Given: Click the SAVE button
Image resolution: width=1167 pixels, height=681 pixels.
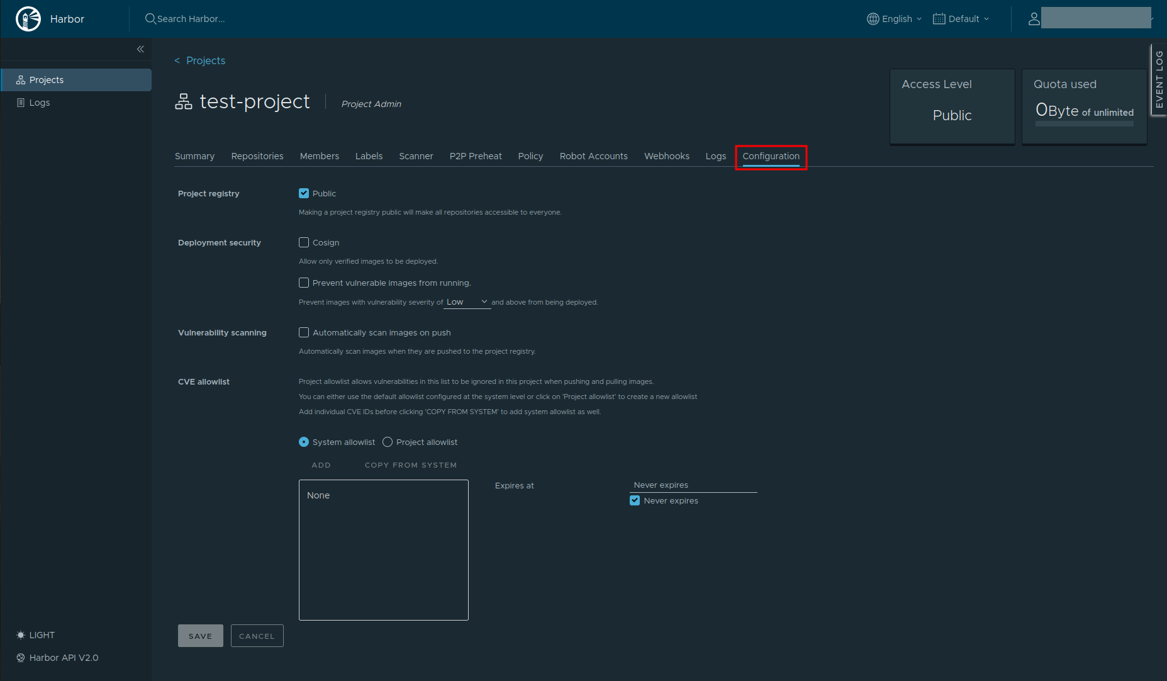Looking at the screenshot, I should pyautogui.click(x=200, y=636).
